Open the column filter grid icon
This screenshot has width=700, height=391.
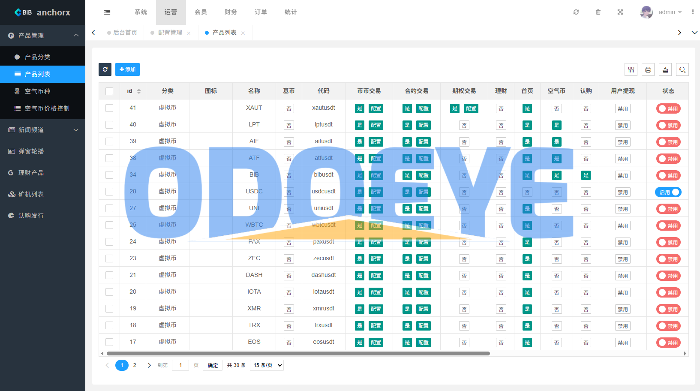pos(631,69)
